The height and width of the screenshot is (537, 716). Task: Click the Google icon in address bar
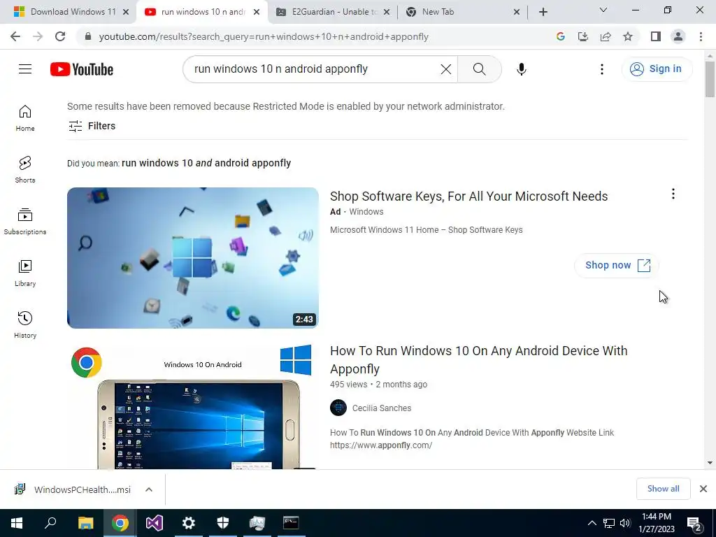click(561, 36)
